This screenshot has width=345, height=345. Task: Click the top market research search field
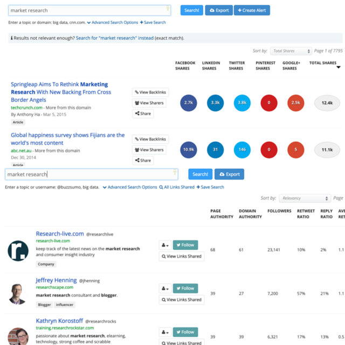[x=89, y=10]
